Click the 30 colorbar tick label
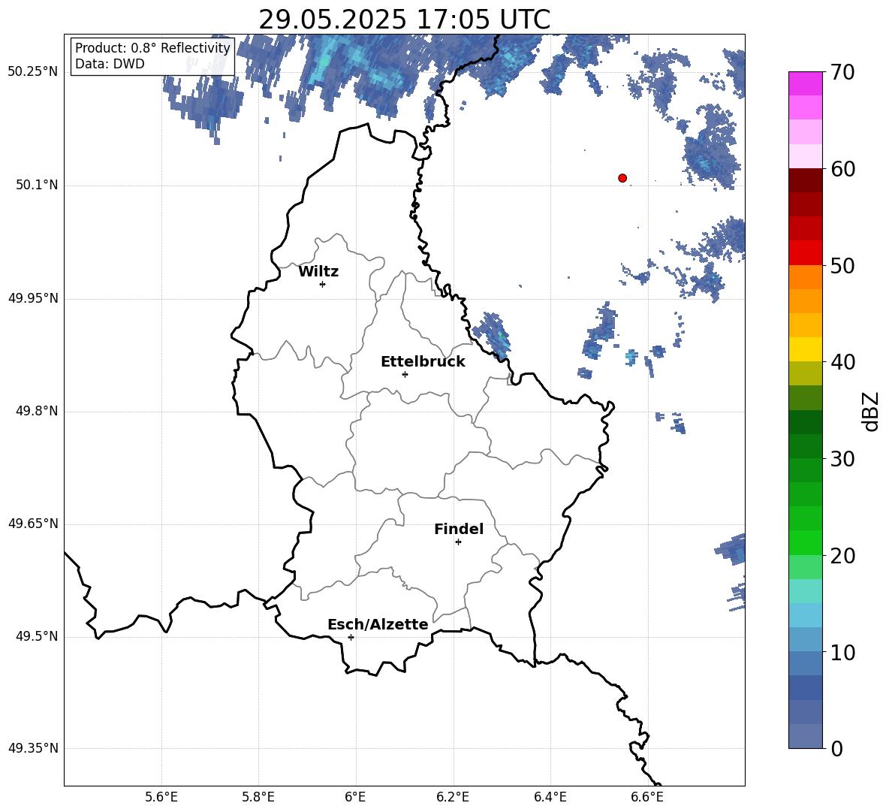Viewport: 889px width, 812px height. pos(843,459)
